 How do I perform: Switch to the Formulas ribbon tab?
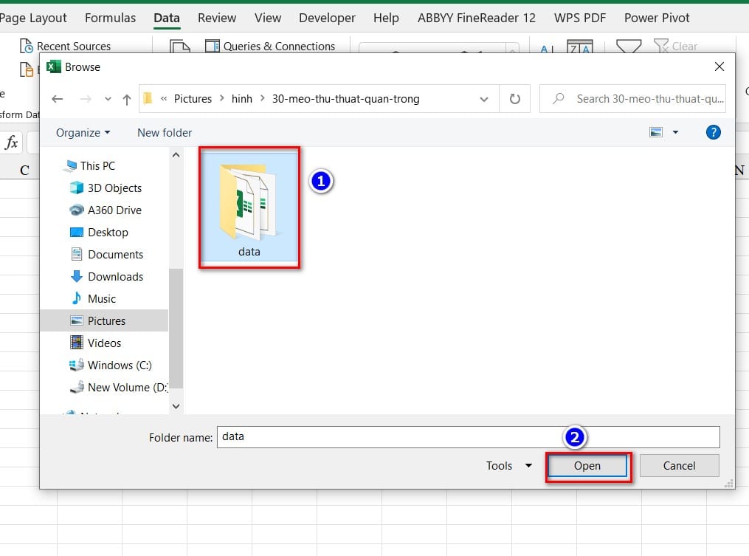pos(111,18)
